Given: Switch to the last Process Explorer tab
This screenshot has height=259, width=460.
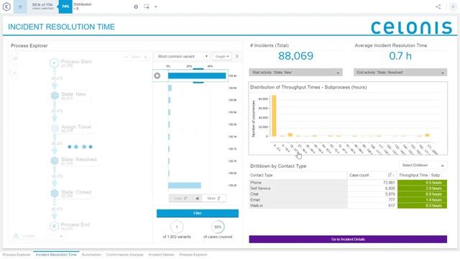Looking at the screenshot, I should (x=193, y=255).
